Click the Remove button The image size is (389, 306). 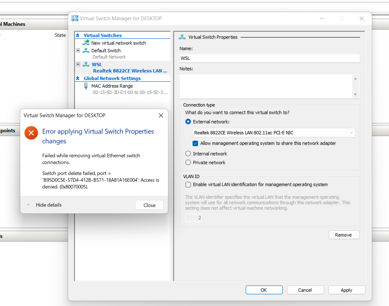click(x=344, y=235)
